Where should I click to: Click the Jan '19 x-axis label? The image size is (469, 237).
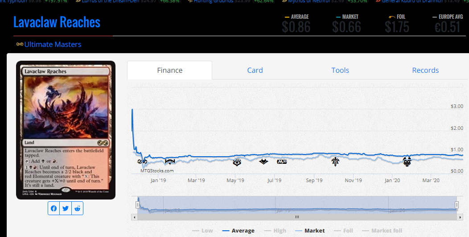(x=158, y=180)
